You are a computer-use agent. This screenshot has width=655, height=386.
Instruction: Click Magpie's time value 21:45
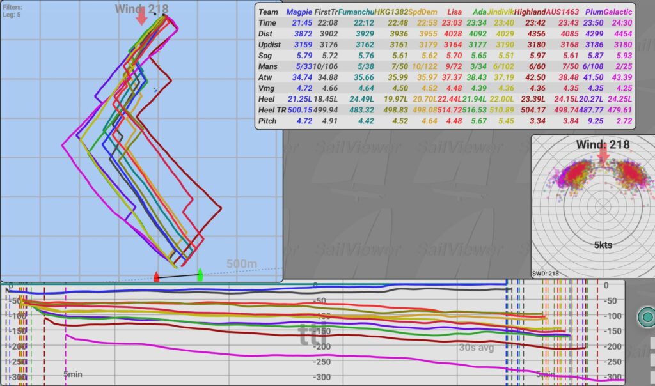(x=302, y=23)
